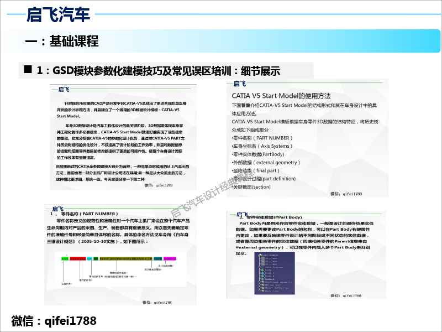442x332 pixels.
Task: Select bullet 车身坐标系（Axis Systems）
Action: 262,146
